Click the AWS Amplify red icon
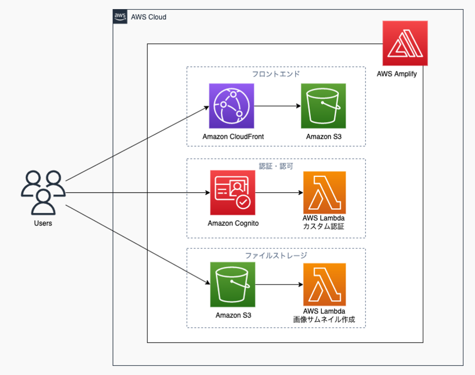 (405, 43)
